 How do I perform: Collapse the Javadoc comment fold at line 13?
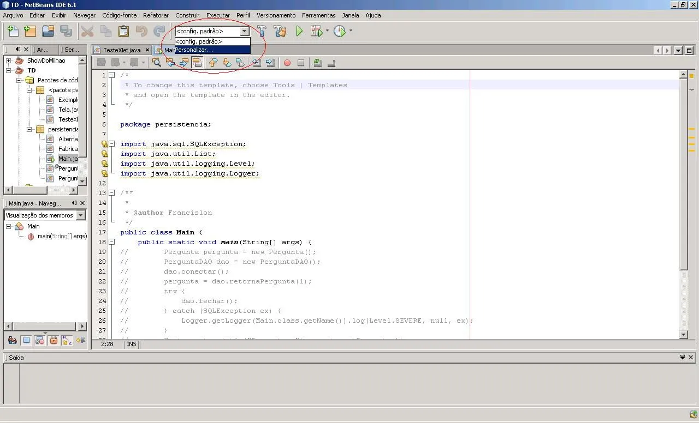(111, 193)
